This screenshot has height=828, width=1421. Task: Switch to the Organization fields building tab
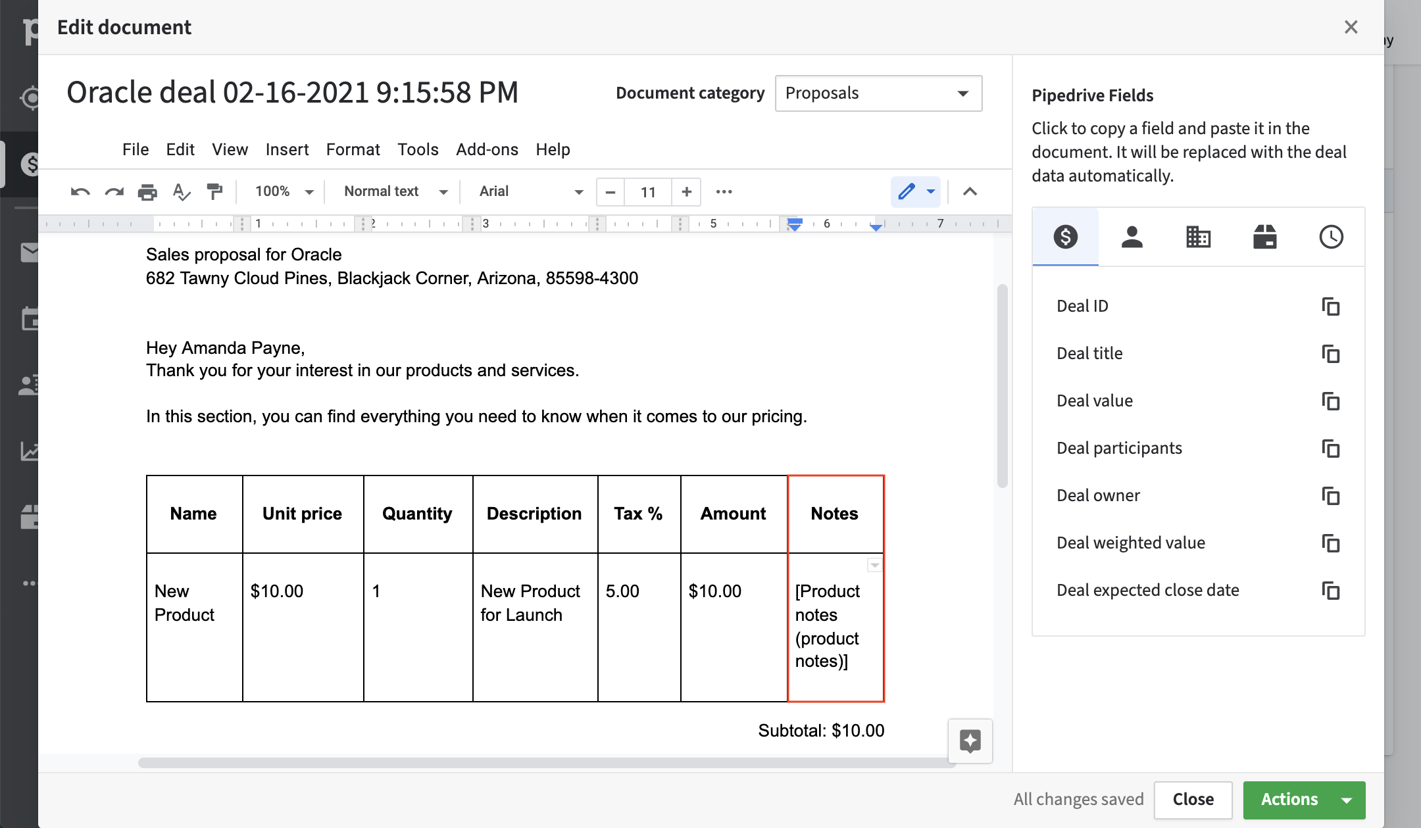[x=1198, y=237]
